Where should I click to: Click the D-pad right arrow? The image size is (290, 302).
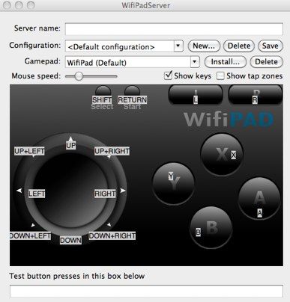coord(123,191)
